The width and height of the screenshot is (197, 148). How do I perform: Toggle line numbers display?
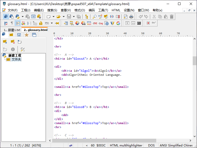point(29,23)
